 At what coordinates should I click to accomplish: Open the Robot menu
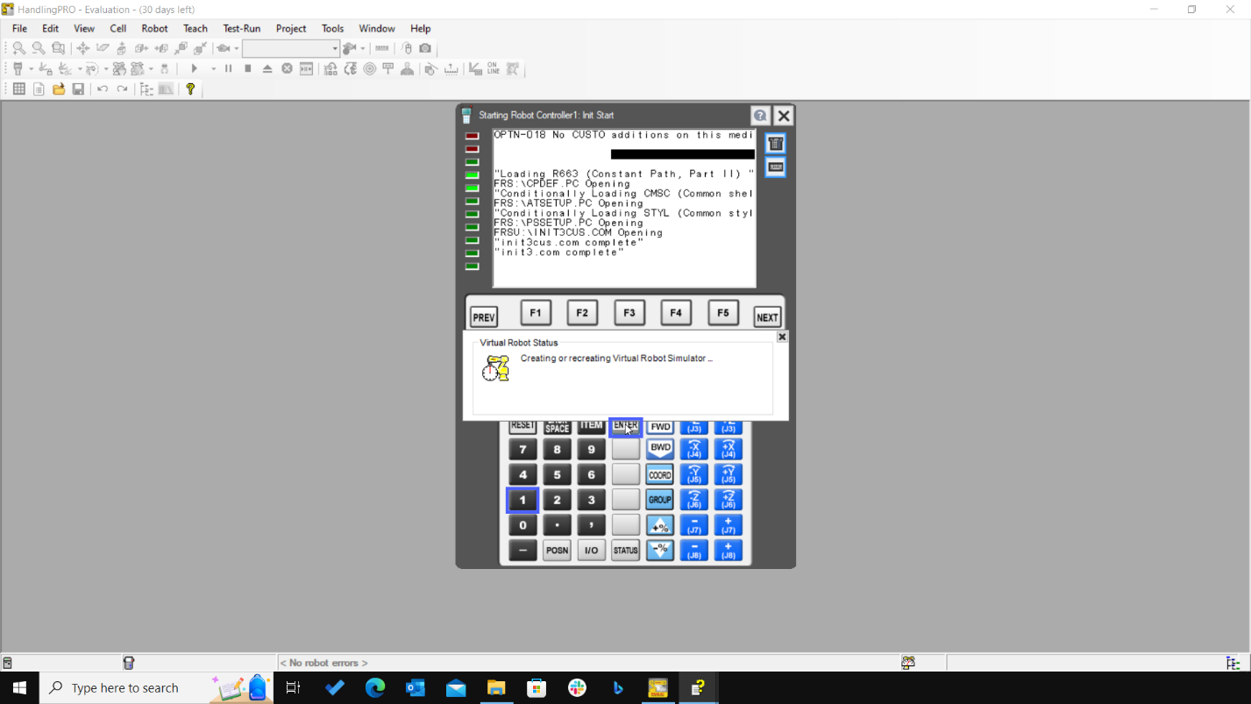coord(154,28)
